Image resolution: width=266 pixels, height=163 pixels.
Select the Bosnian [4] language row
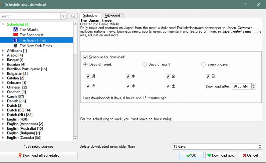(16, 64)
